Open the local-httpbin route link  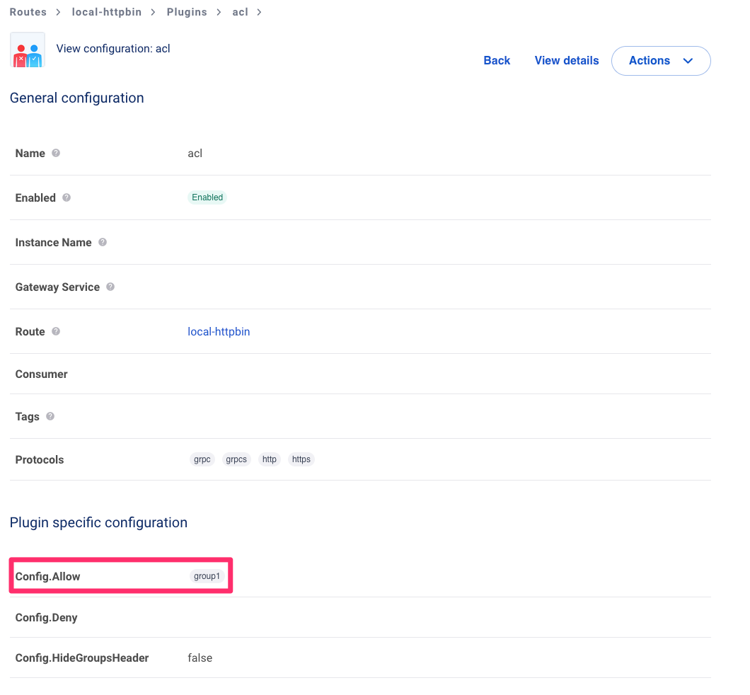click(219, 331)
